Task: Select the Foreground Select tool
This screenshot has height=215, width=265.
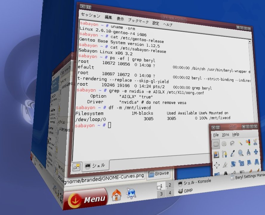Action: tap(216, 154)
